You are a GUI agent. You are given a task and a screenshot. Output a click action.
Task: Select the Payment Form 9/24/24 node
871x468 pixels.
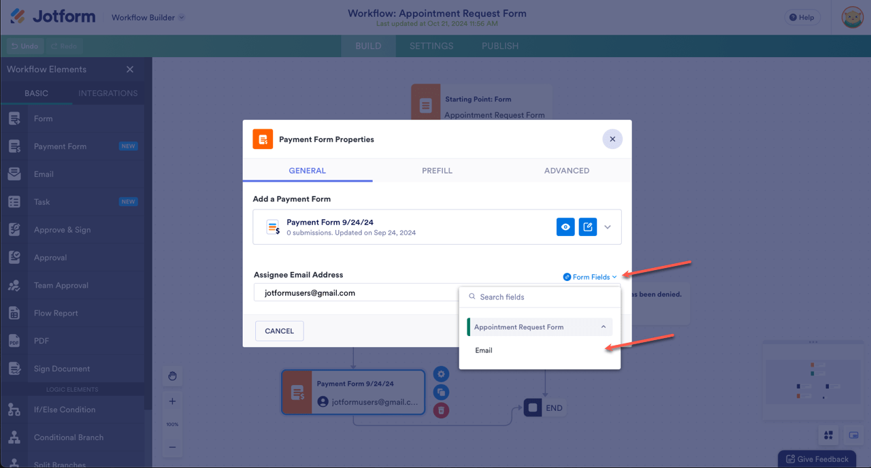coord(353,392)
